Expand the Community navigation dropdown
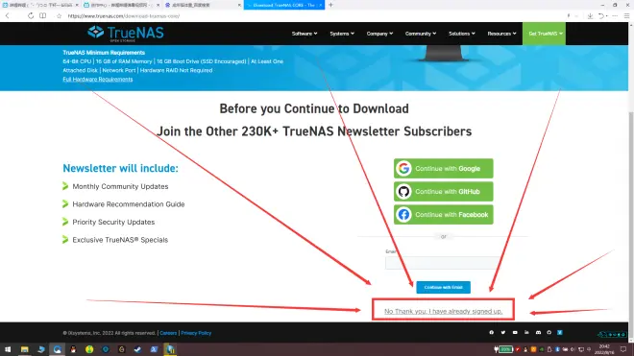 [421, 34]
